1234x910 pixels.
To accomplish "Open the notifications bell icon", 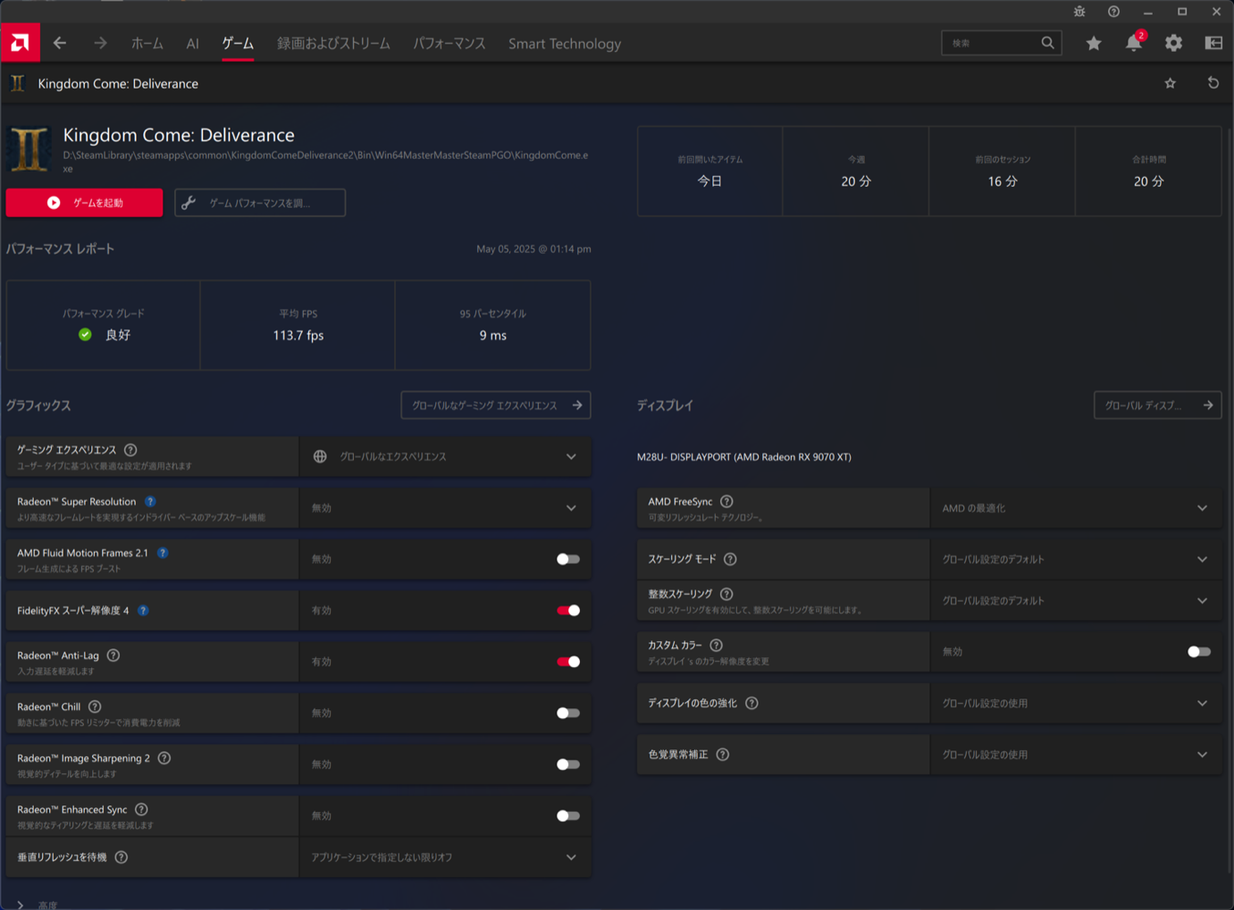I will 1133,43.
